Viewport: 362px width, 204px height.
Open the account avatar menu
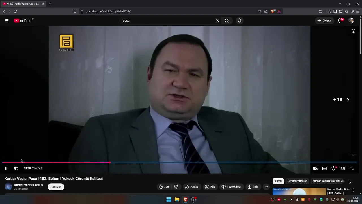351,21
